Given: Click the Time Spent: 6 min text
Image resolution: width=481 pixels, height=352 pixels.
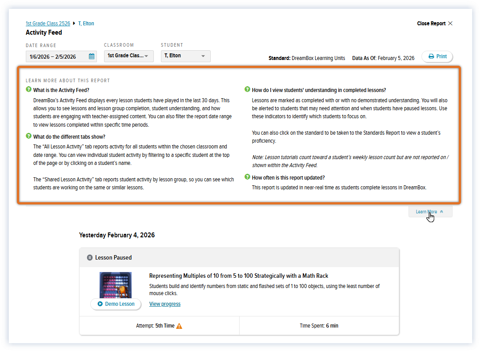Looking at the screenshot, I should tap(319, 326).
